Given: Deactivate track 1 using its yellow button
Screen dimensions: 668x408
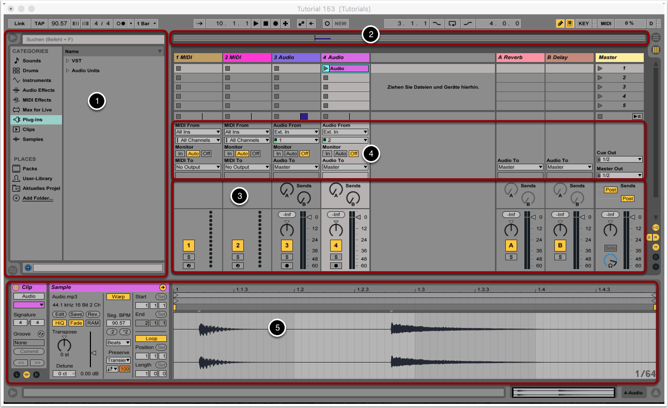Looking at the screenshot, I should point(190,245).
